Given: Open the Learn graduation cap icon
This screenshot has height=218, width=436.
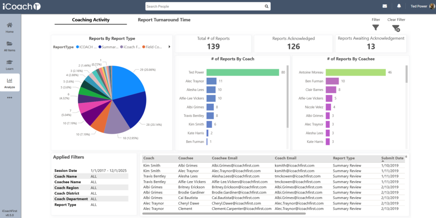Looking at the screenshot, I should pos(9,62).
